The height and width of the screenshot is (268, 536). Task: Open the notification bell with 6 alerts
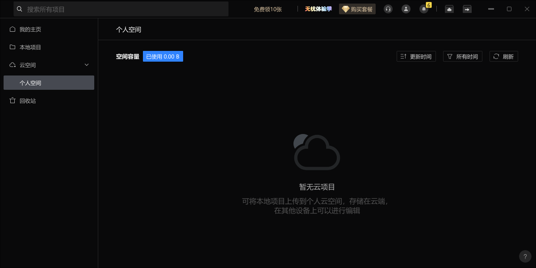(423, 9)
